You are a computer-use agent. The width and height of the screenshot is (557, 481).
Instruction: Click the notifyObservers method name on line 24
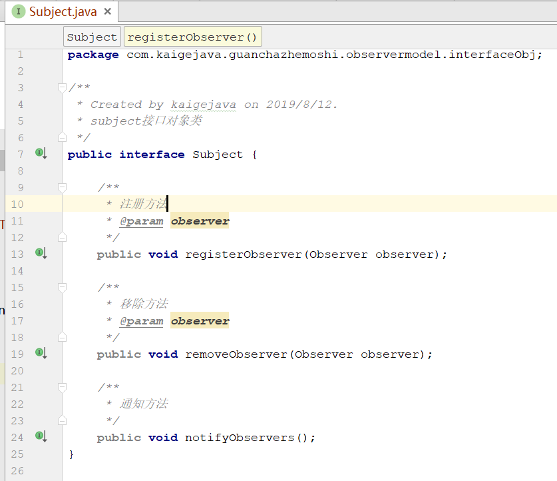pyautogui.click(x=240, y=438)
